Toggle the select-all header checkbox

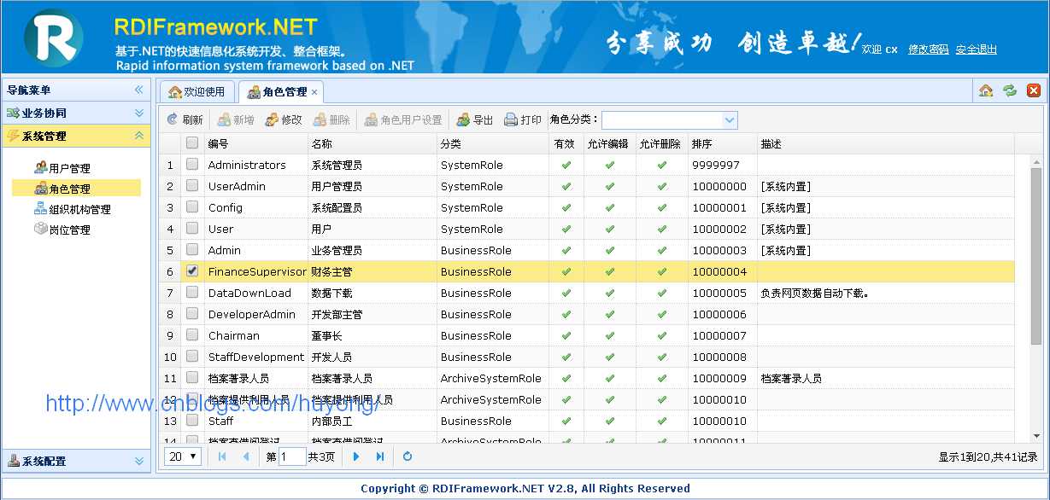coord(192,143)
